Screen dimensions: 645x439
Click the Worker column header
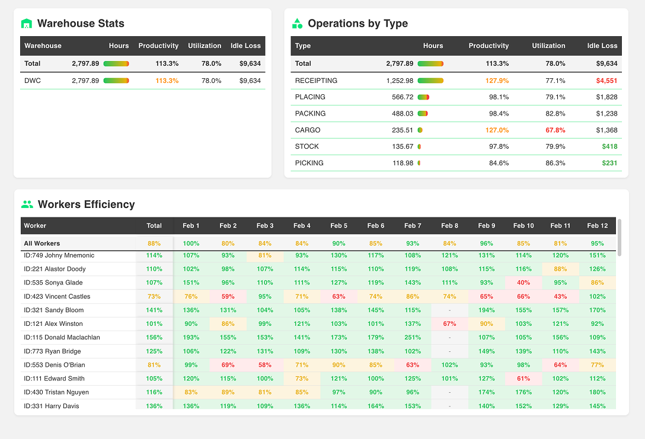(x=35, y=226)
